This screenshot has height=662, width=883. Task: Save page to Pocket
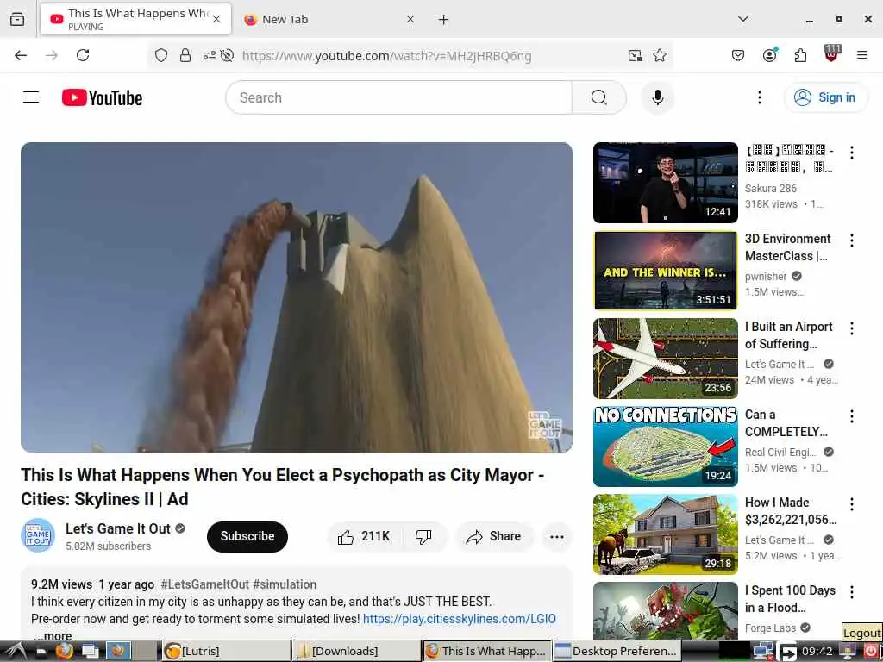(738, 55)
